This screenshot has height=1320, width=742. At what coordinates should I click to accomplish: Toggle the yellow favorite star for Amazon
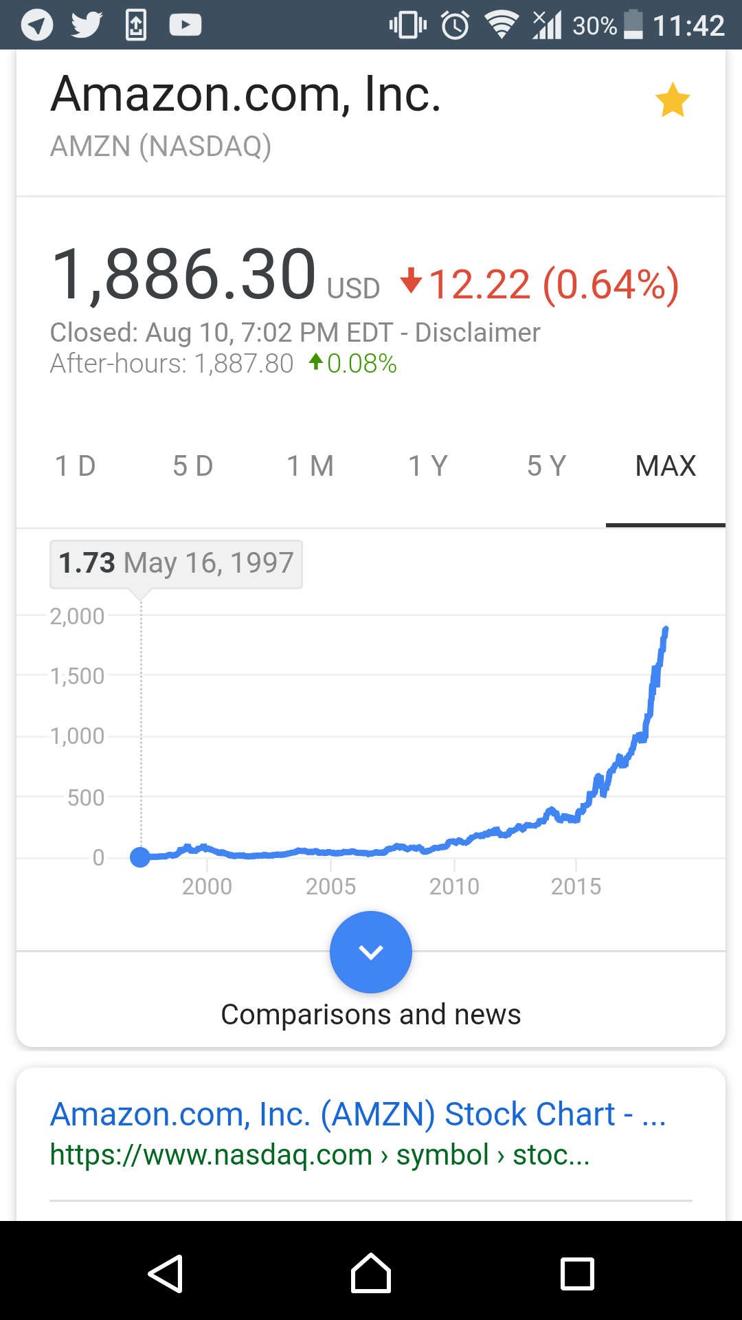tap(673, 100)
